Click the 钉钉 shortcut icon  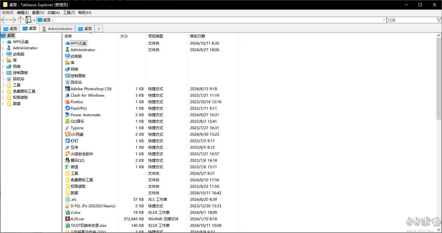(x=68, y=141)
